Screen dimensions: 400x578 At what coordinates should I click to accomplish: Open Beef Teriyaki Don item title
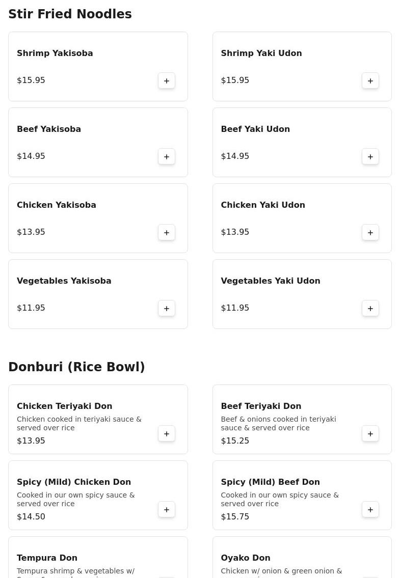click(x=261, y=406)
